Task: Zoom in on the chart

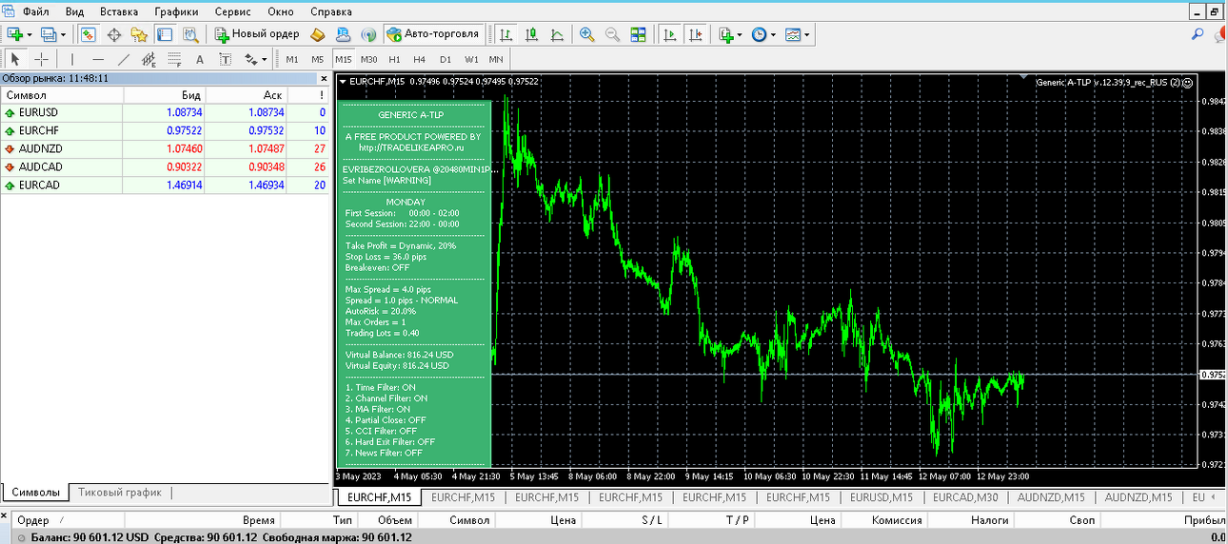Action: click(587, 34)
